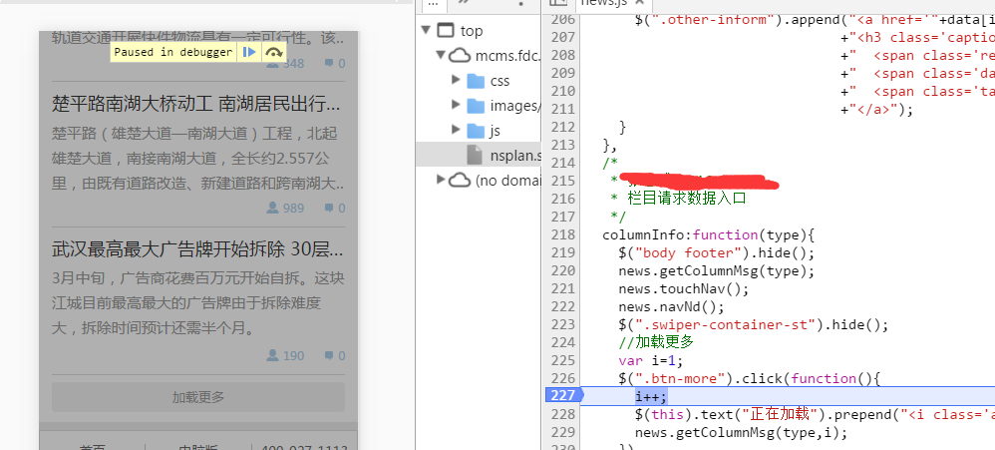
Task: Click the 加载更多 load more button
Action: tap(198, 397)
